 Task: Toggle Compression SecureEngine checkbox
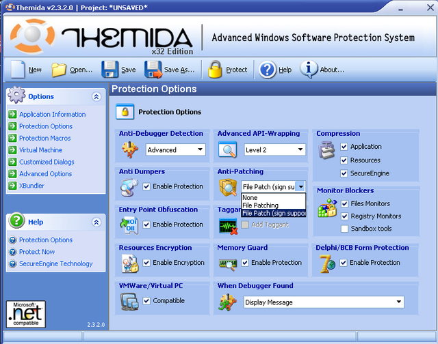(344, 173)
